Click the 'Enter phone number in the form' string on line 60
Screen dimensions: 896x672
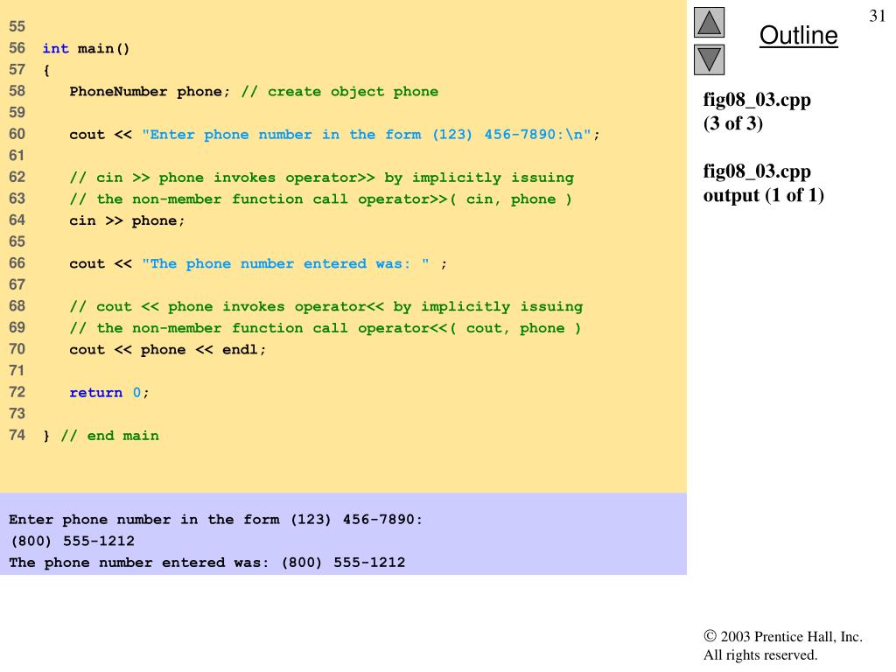(367, 134)
